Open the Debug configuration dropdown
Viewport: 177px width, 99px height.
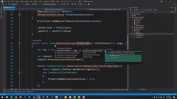(28, 4)
